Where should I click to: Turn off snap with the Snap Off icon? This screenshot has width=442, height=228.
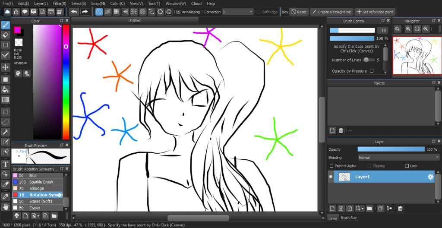[x=99, y=12]
